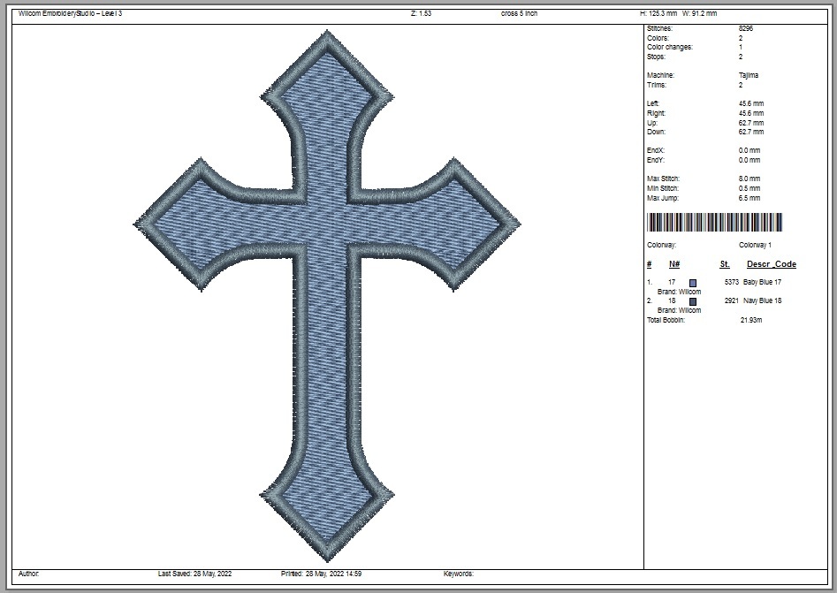Click the barcode in the info panel
This screenshot has height=593, width=837.
714,223
